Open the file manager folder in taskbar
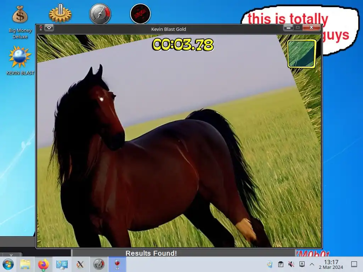 point(25,264)
